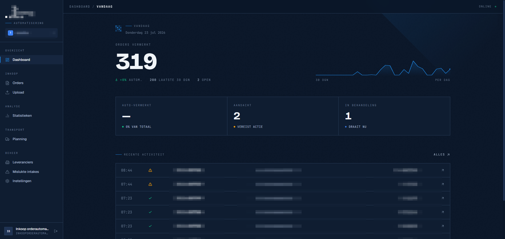Click the warning triangle on the 07:44 row
The width and height of the screenshot is (505, 239).
(150, 184)
